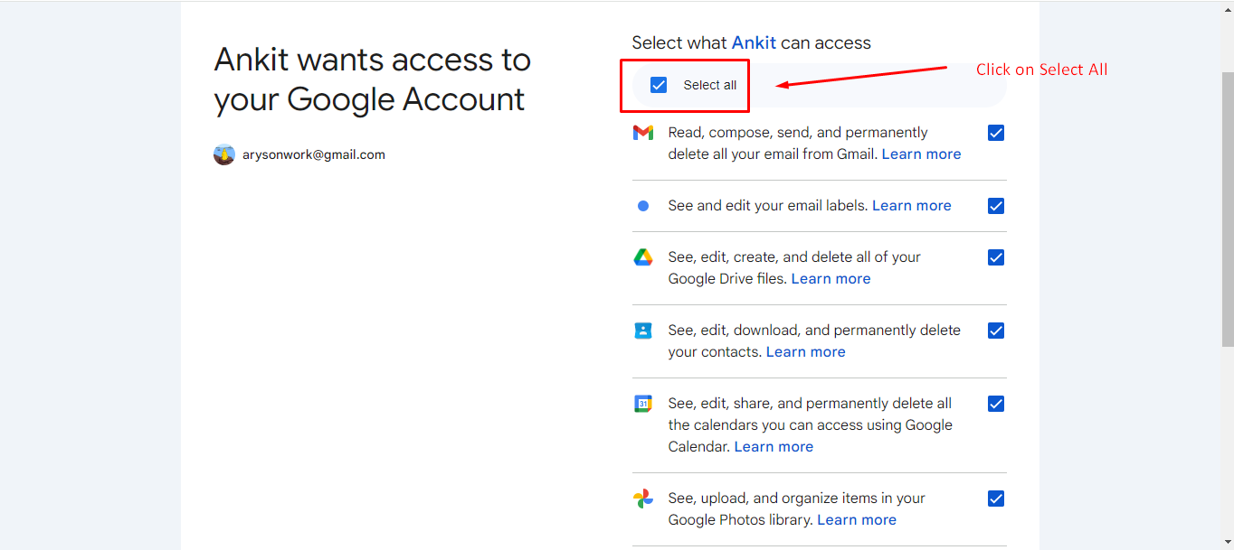The width and height of the screenshot is (1234, 550).
Task: Open Learn more link for contacts
Action: [x=805, y=352]
